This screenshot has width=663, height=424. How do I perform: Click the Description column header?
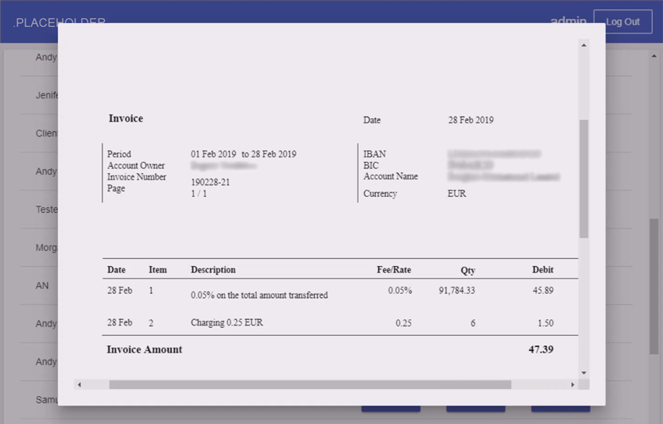(213, 270)
